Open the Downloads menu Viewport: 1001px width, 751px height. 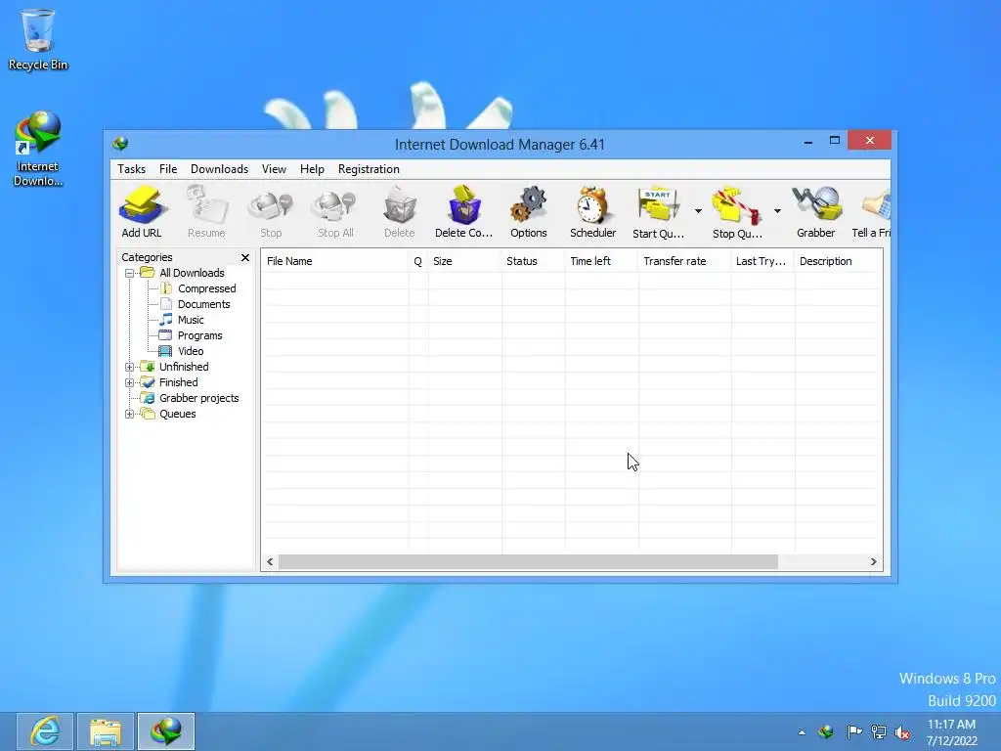point(219,168)
